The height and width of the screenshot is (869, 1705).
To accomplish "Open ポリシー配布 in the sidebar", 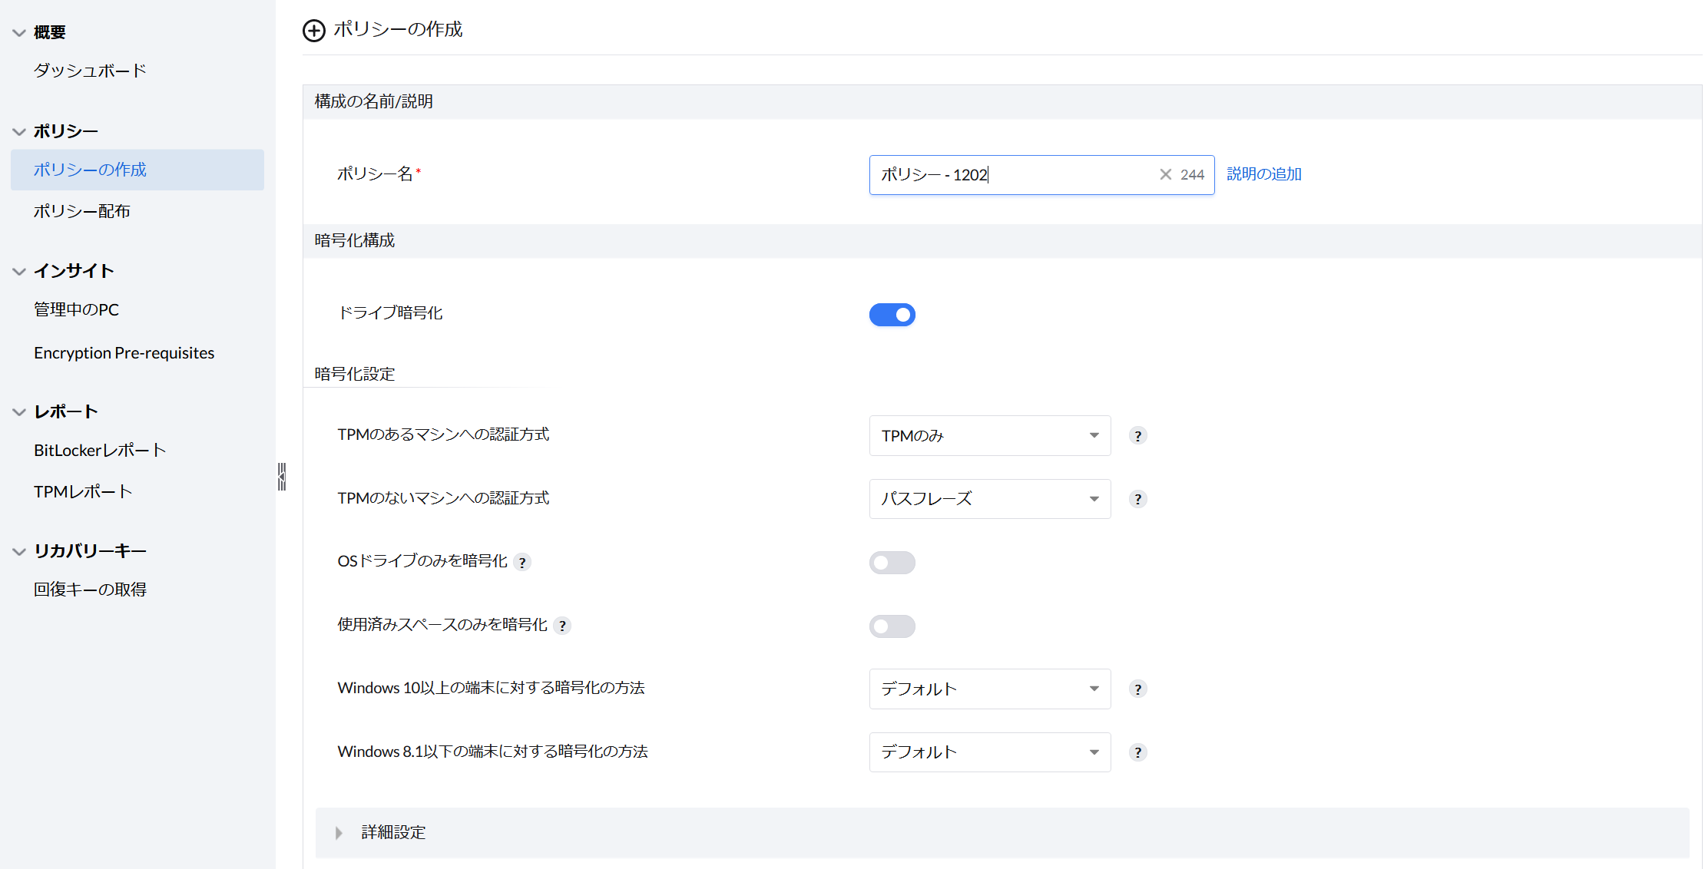I will 82,211.
